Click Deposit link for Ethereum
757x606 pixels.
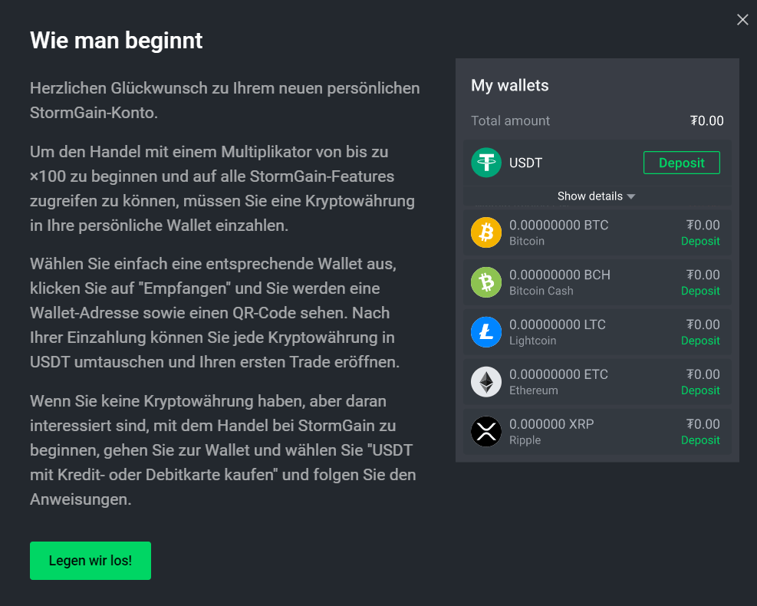[700, 390]
